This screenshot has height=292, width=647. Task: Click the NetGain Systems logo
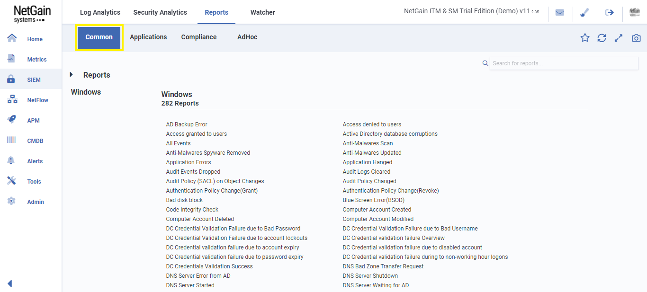coord(31,14)
